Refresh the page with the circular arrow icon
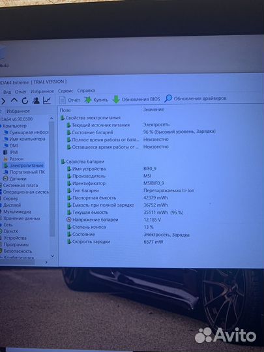The image size is (264, 352). (x=25, y=101)
